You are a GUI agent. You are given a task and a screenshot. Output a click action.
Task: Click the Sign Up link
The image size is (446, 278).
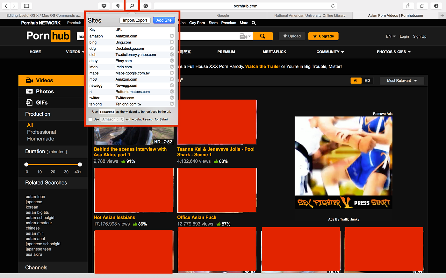point(420,37)
